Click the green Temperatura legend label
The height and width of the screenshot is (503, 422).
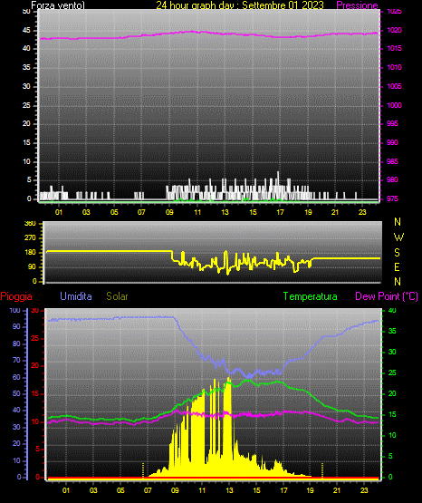311,296
